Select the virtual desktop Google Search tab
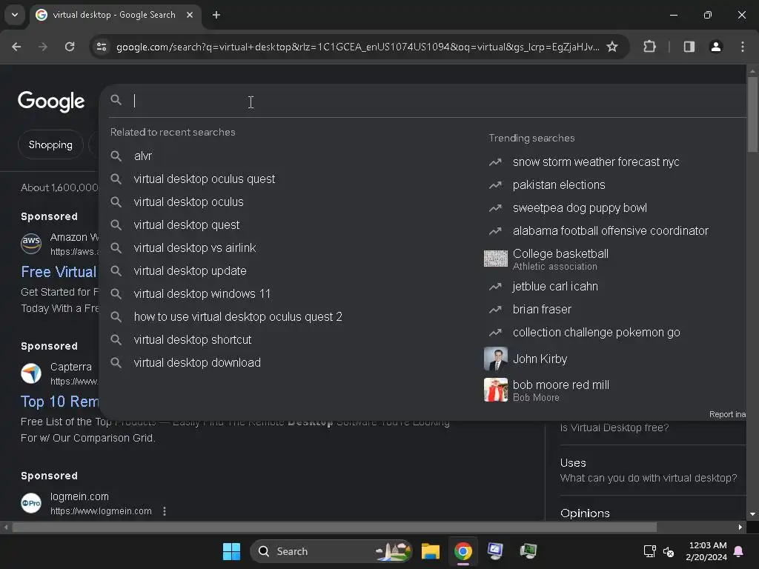Screen dimensions: 759x569 pos(114,15)
